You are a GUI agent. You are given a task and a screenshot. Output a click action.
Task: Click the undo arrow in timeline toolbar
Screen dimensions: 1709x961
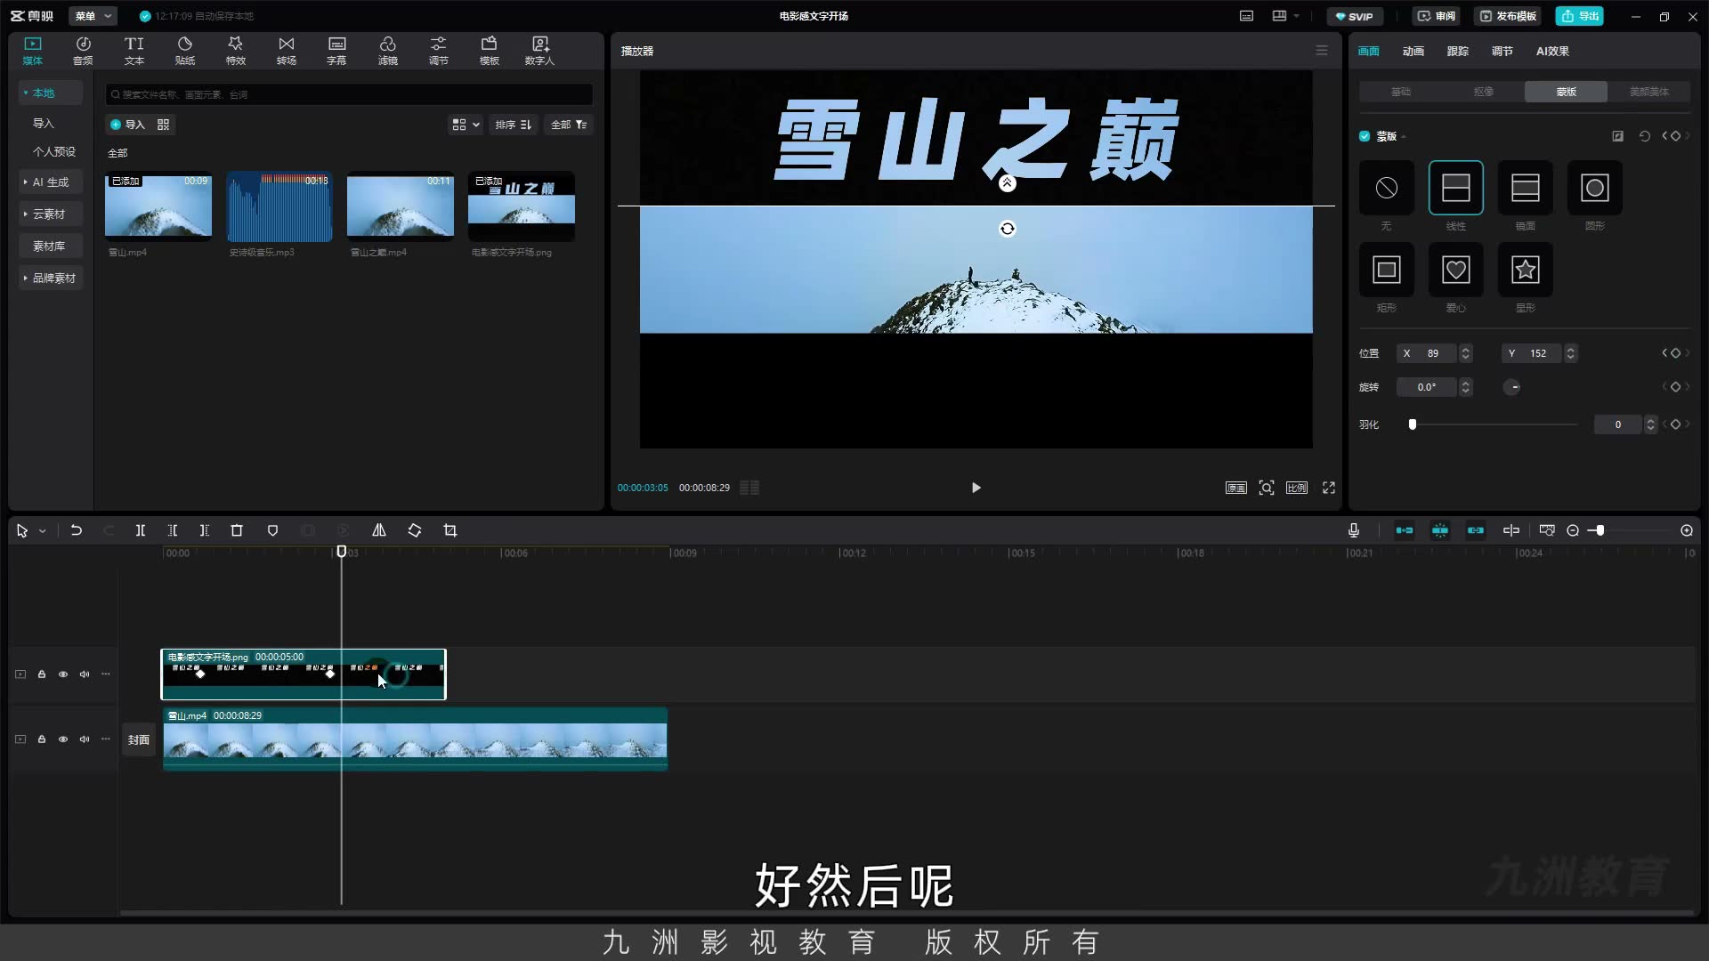pos(77,530)
